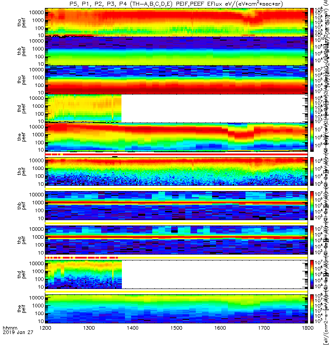Select the 'the peef' panel label
Screen dimensions: 330x353
pyautogui.click(x=22, y=137)
